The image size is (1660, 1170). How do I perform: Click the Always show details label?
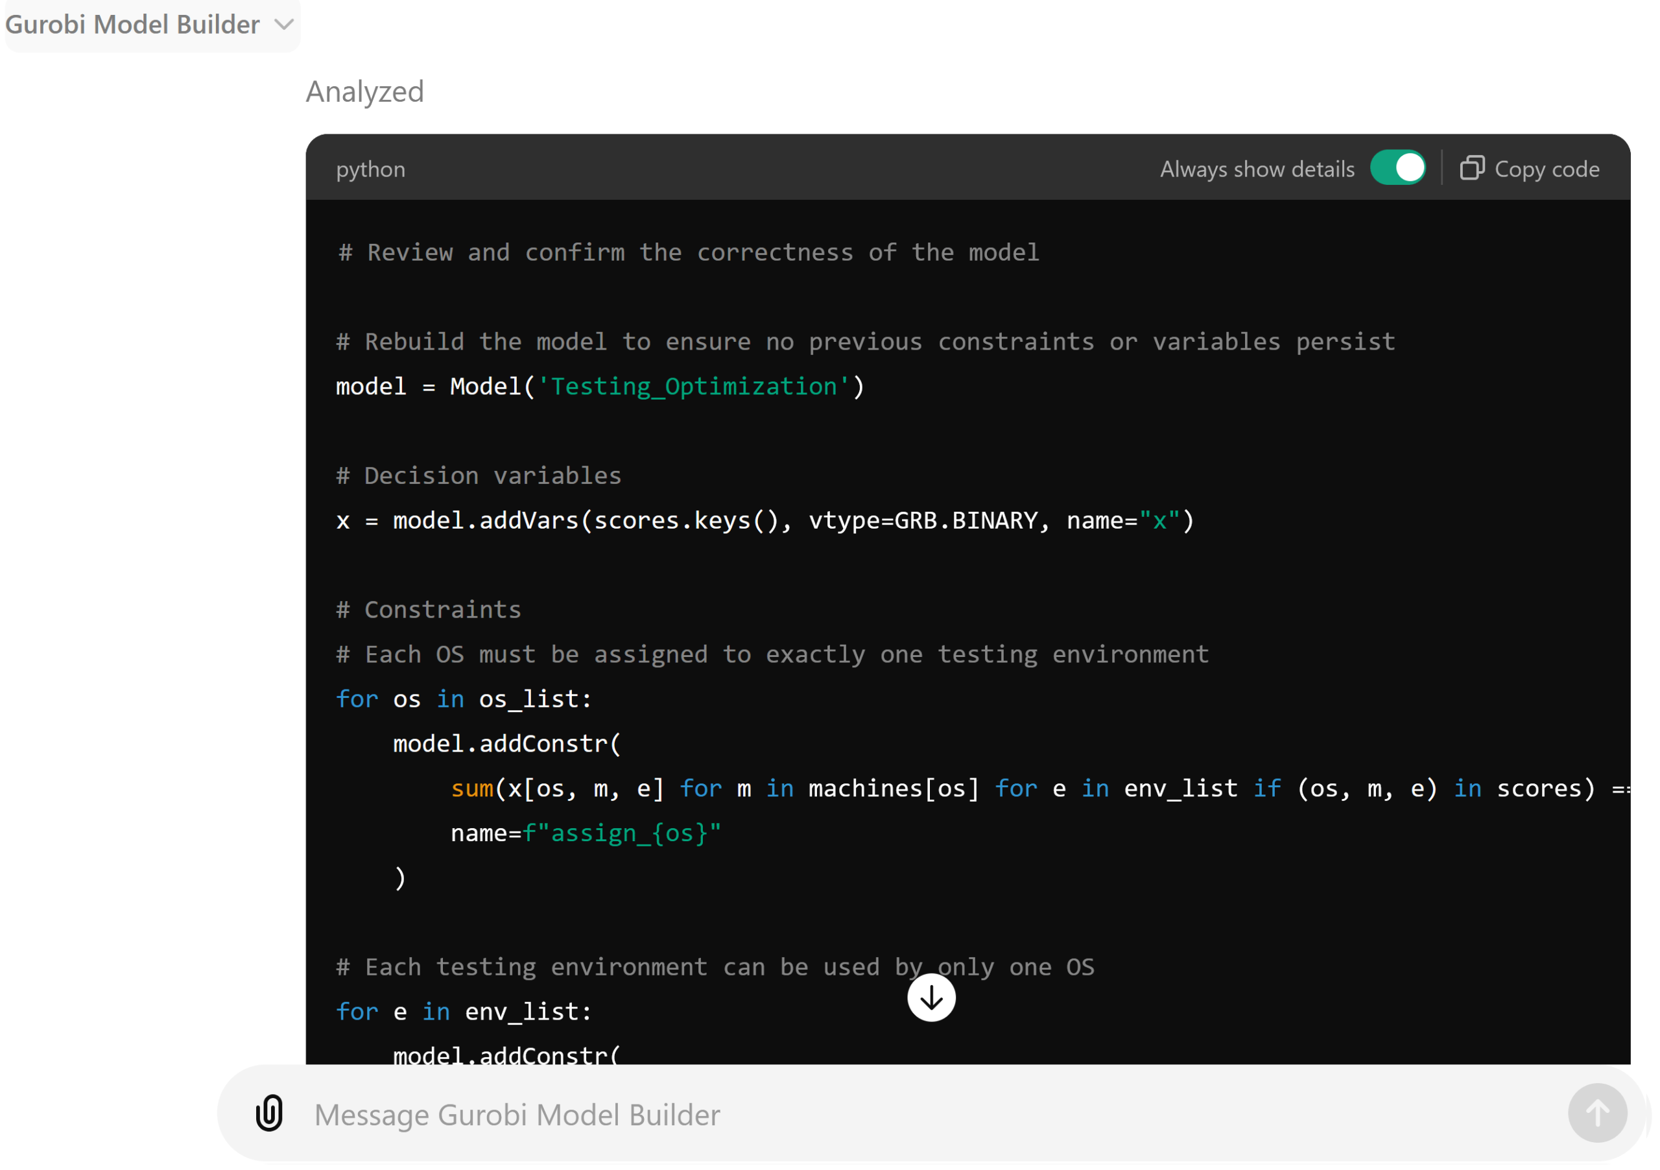[x=1257, y=169]
